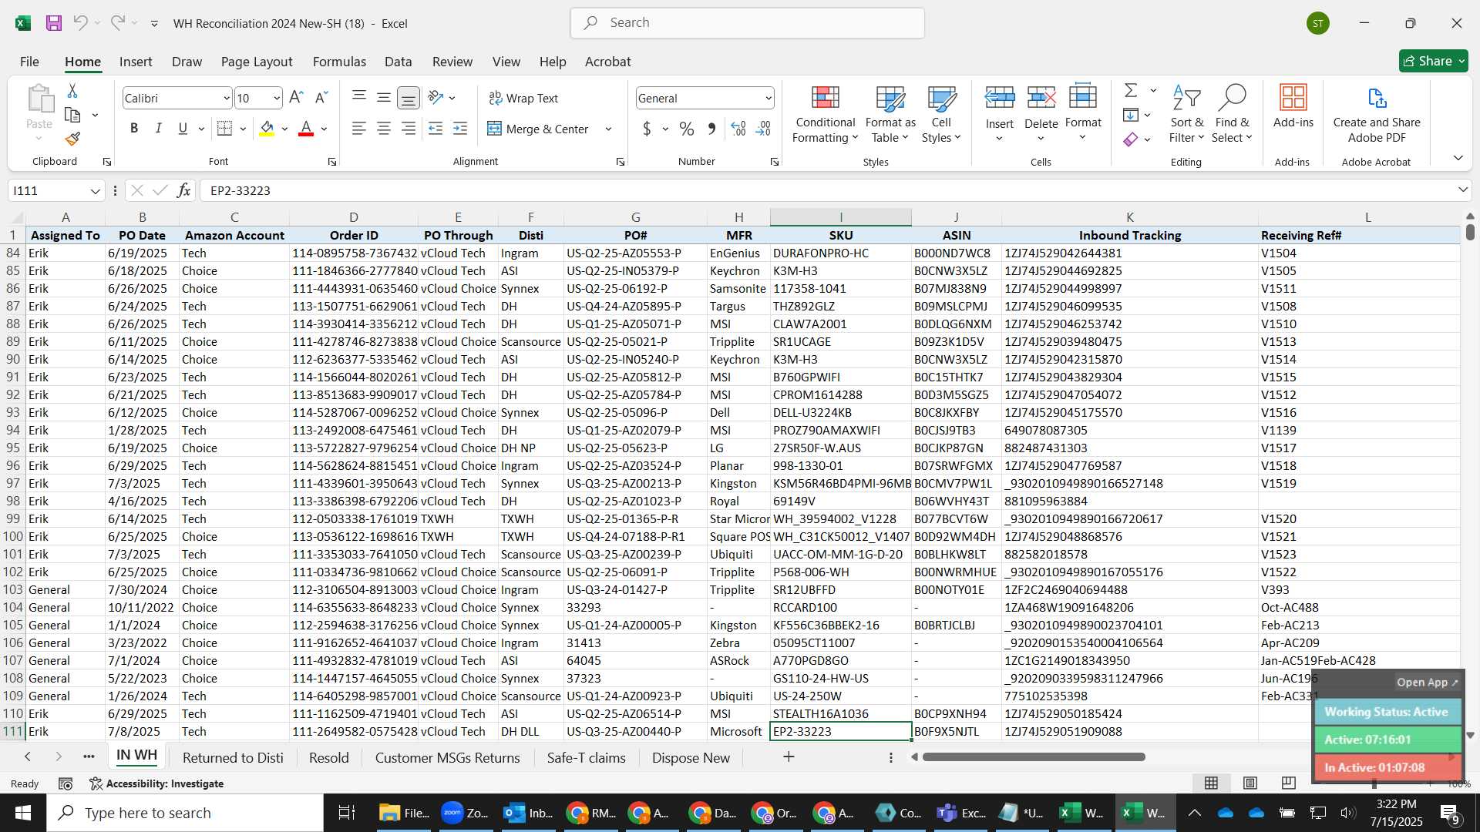
Task: Switch to Dispose New sheet tab
Action: pos(691,757)
